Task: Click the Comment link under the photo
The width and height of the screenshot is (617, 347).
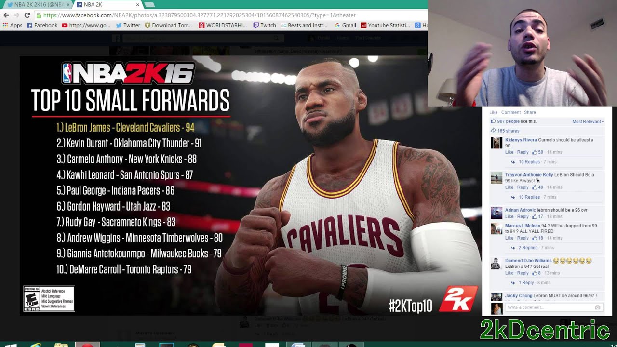Action: [510, 112]
